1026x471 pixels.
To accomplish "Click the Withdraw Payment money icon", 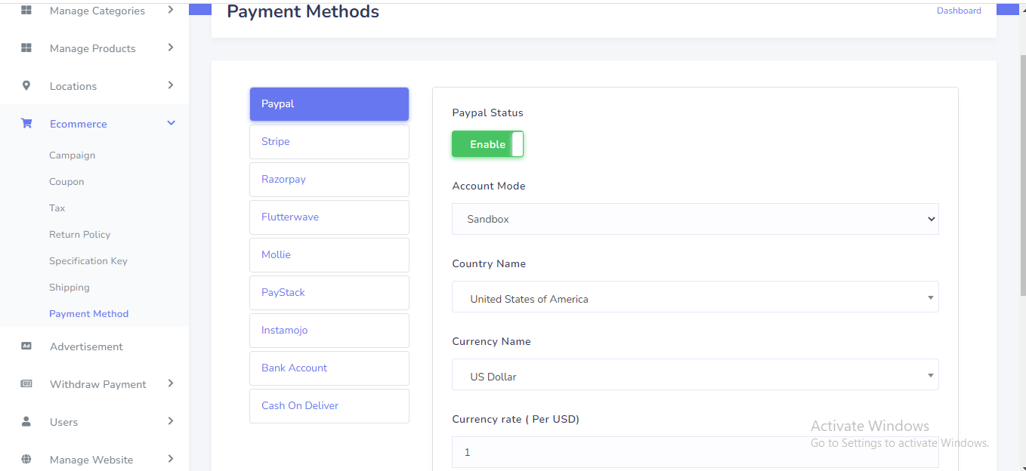I will [x=26, y=384].
